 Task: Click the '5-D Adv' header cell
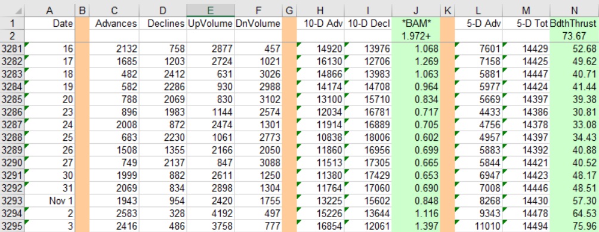click(x=478, y=23)
